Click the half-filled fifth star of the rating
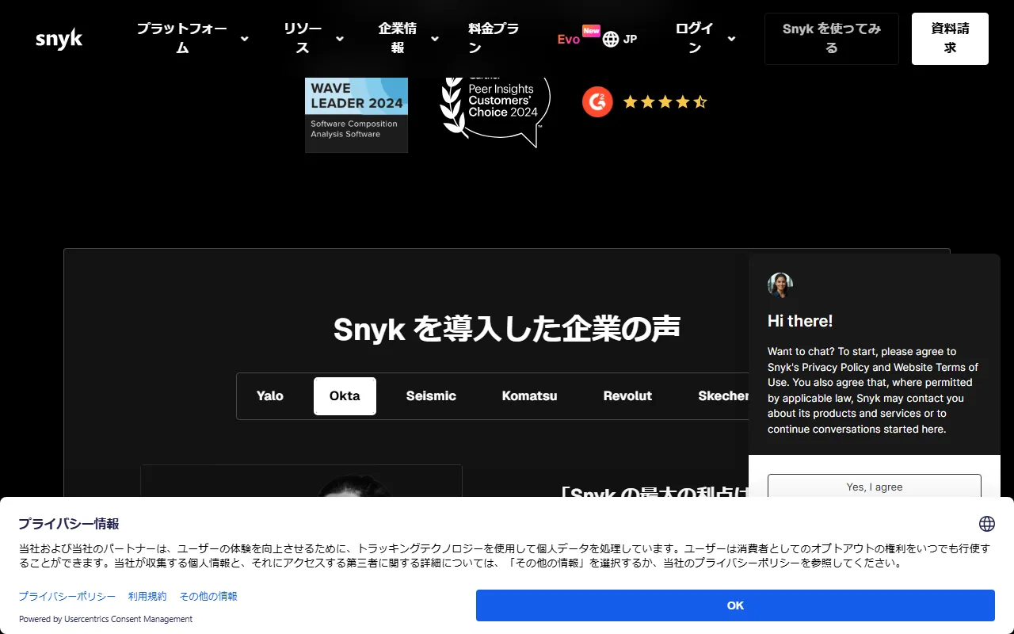Screen dimensions: 1014x634 point(701,101)
